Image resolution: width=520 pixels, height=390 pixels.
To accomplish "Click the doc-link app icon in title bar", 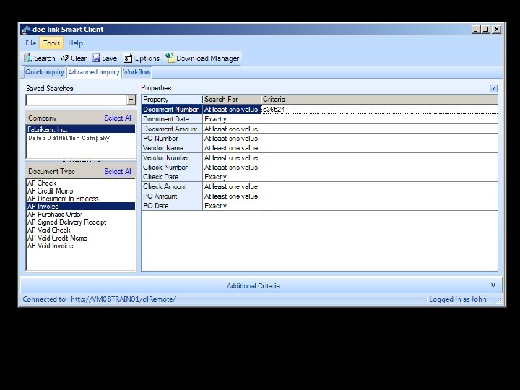I will [25, 30].
